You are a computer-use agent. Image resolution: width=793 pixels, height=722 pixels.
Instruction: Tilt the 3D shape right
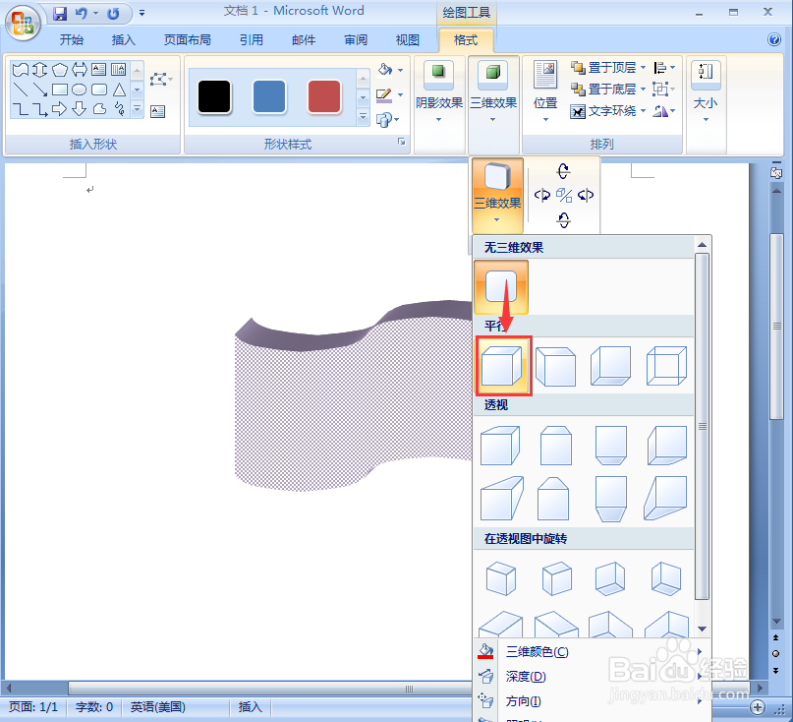click(586, 195)
